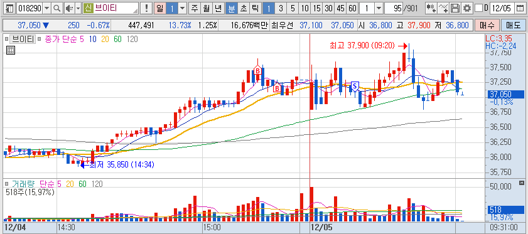Viewport: 528px width, 234px height.
Task: Select the 10 minute interval tab
Action: point(304,8)
